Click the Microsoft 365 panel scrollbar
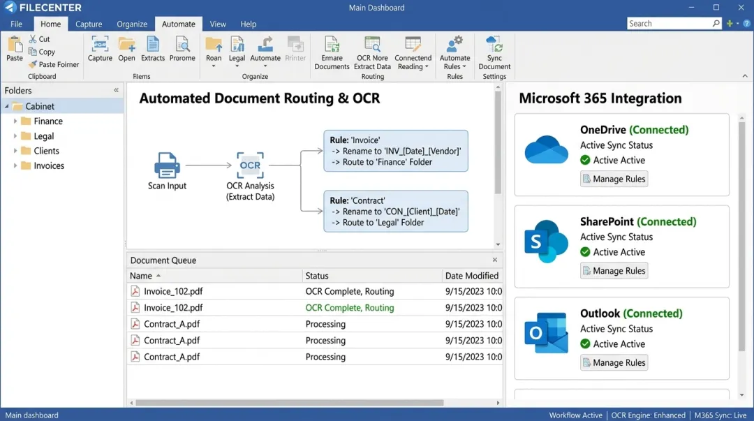The image size is (754, 421). click(x=742, y=236)
